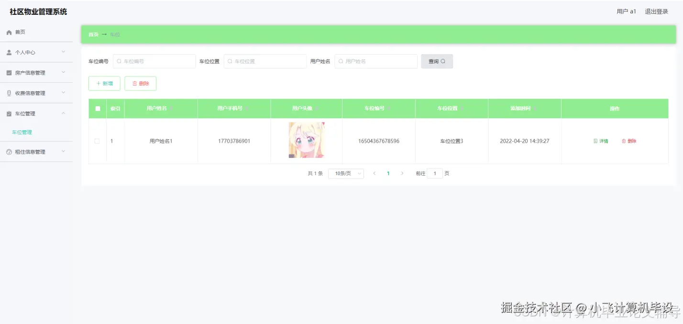Open 详情 for row 用户姓名1
Viewport: 683px width, 324px height.
[x=601, y=141]
